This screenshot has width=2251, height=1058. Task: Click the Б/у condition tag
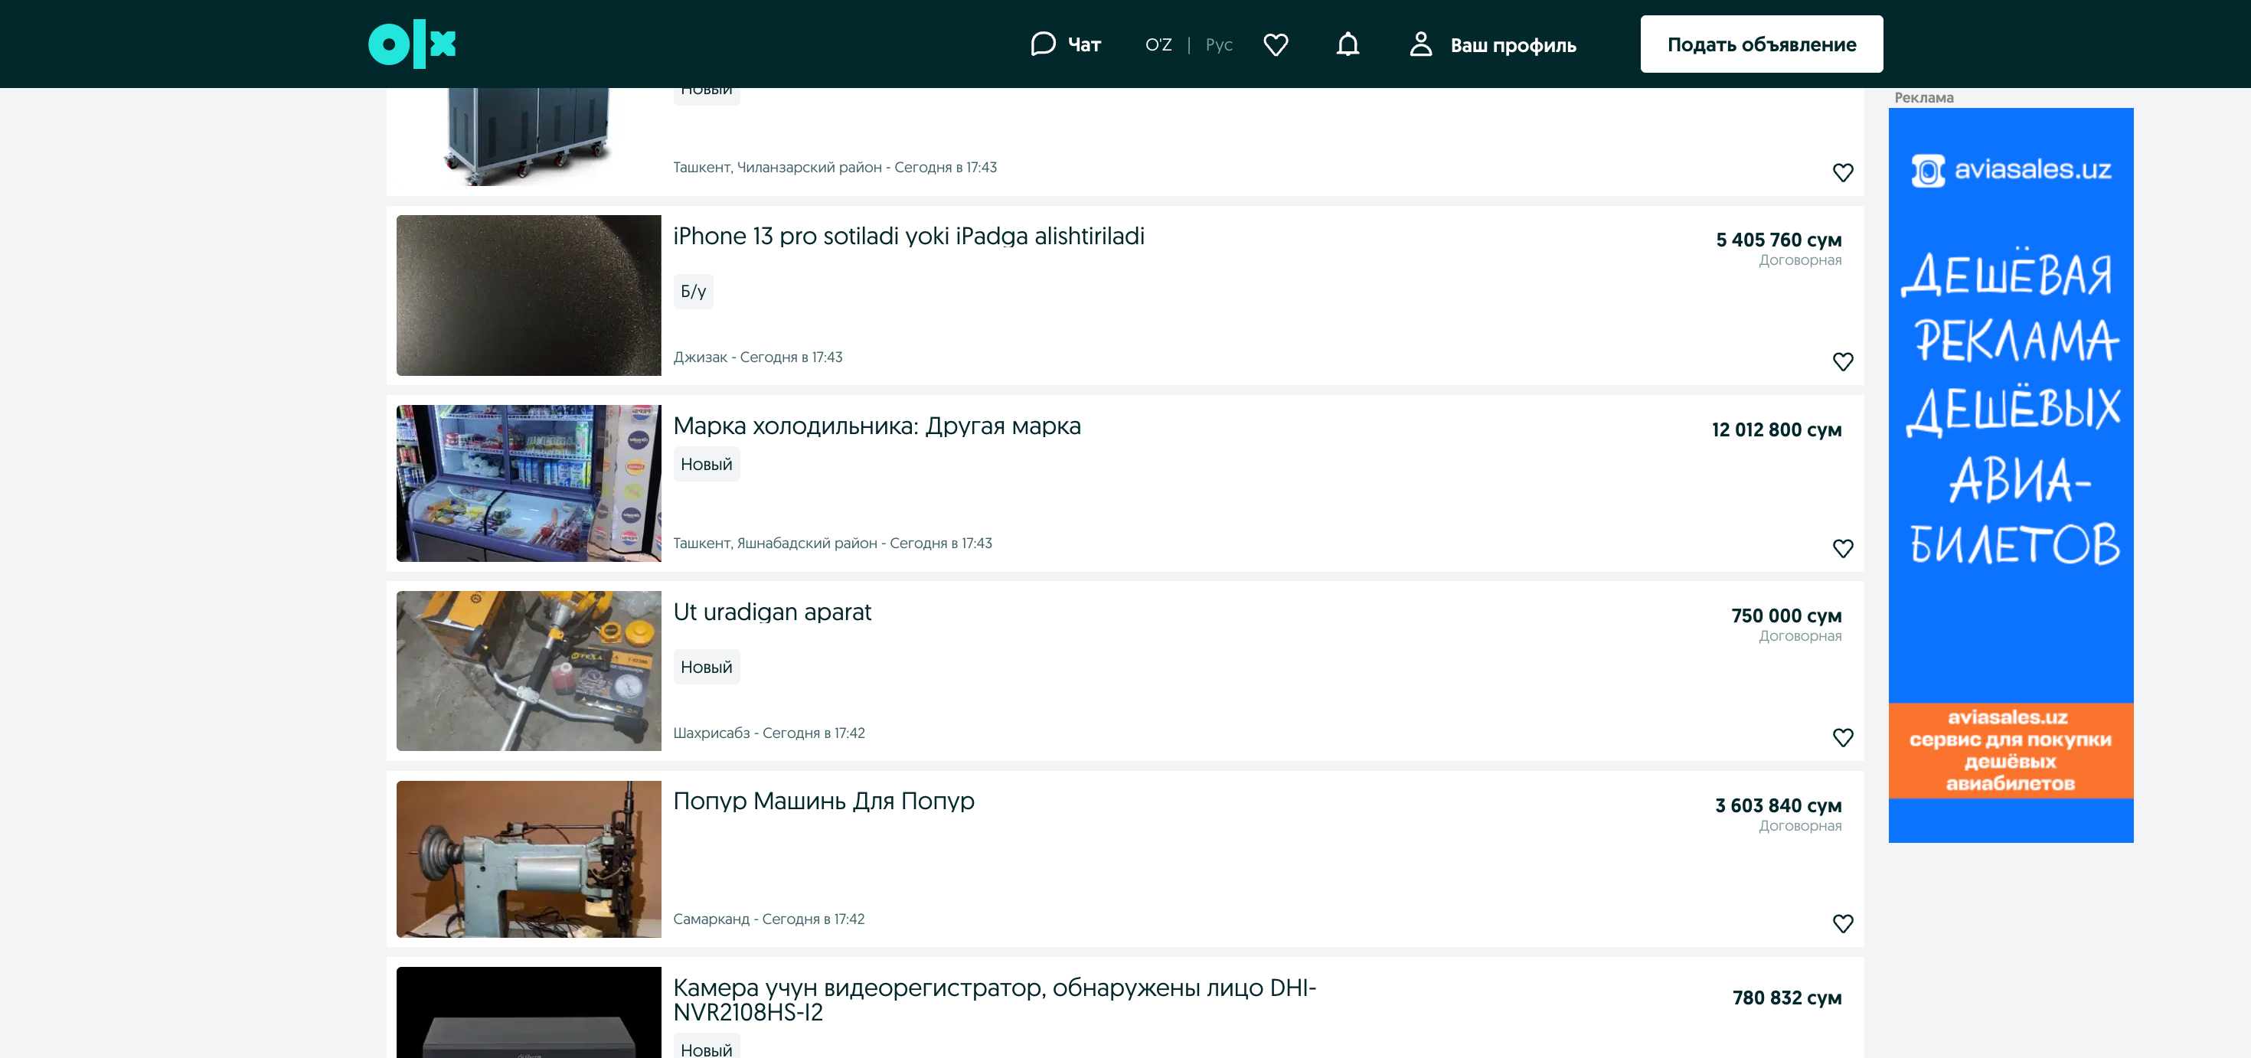point(693,292)
